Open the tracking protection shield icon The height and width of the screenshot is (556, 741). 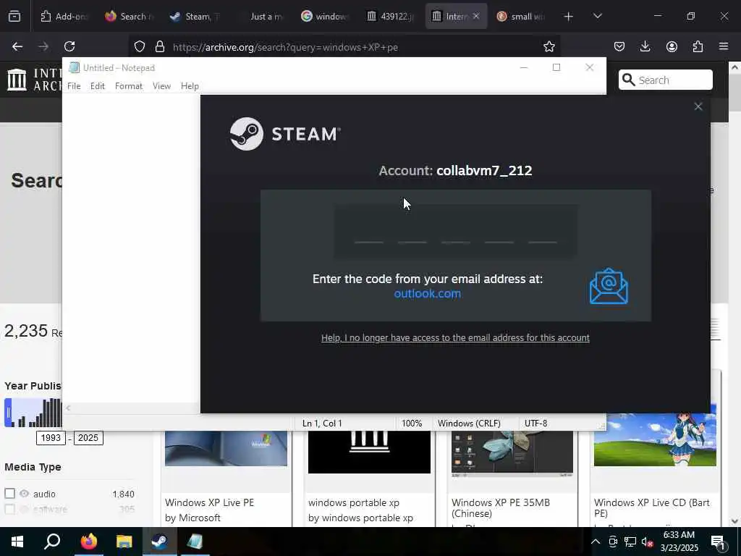click(x=140, y=47)
